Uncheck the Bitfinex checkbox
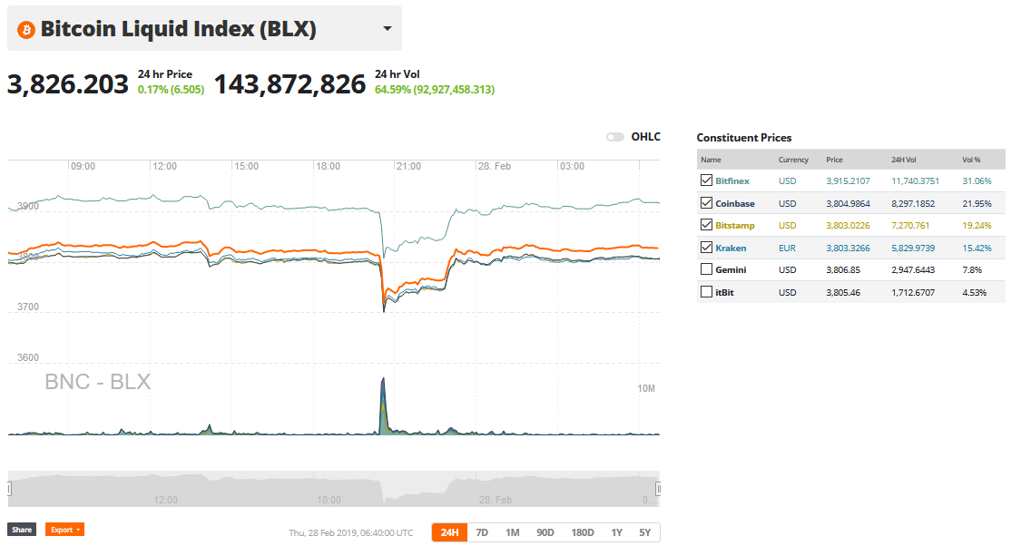This screenshot has width=1021, height=546. tap(706, 180)
